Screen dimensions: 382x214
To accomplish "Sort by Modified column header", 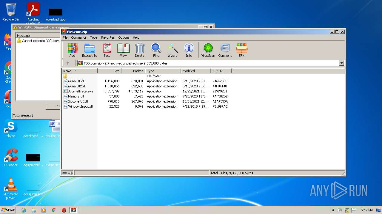I will pos(196,71).
